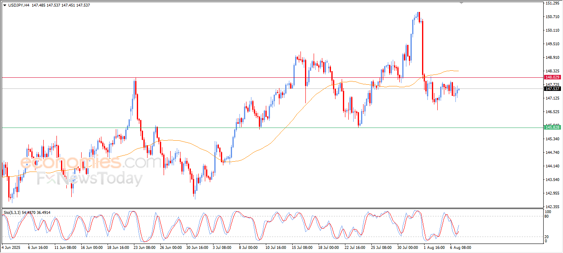Click the 147.725 price axis label
The height and width of the screenshot is (253, 563).
(x=552, y=84)
